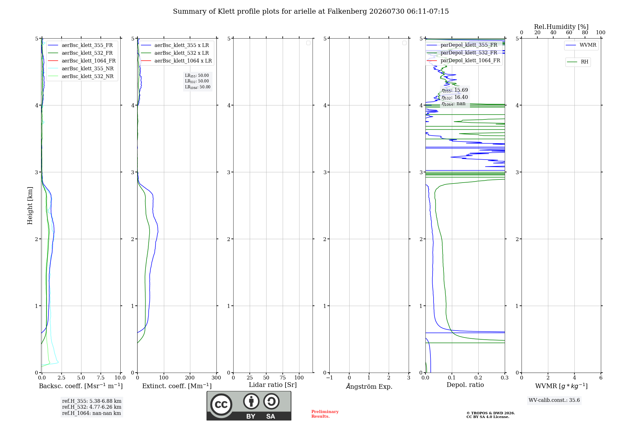
Task: Click the 0.2 tick on Depol. ratio axis
Action: (x=478, y=378)
